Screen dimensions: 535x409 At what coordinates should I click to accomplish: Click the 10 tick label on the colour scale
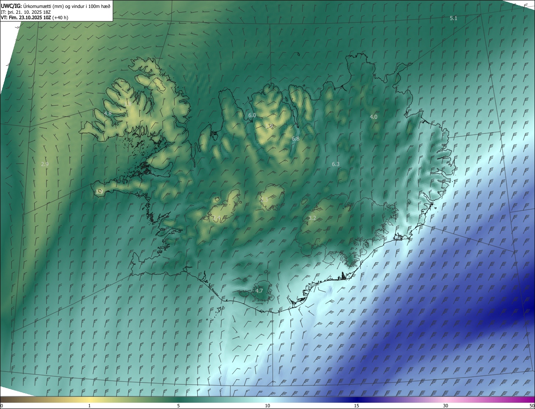pyautogui.click(x=267, y=406)
